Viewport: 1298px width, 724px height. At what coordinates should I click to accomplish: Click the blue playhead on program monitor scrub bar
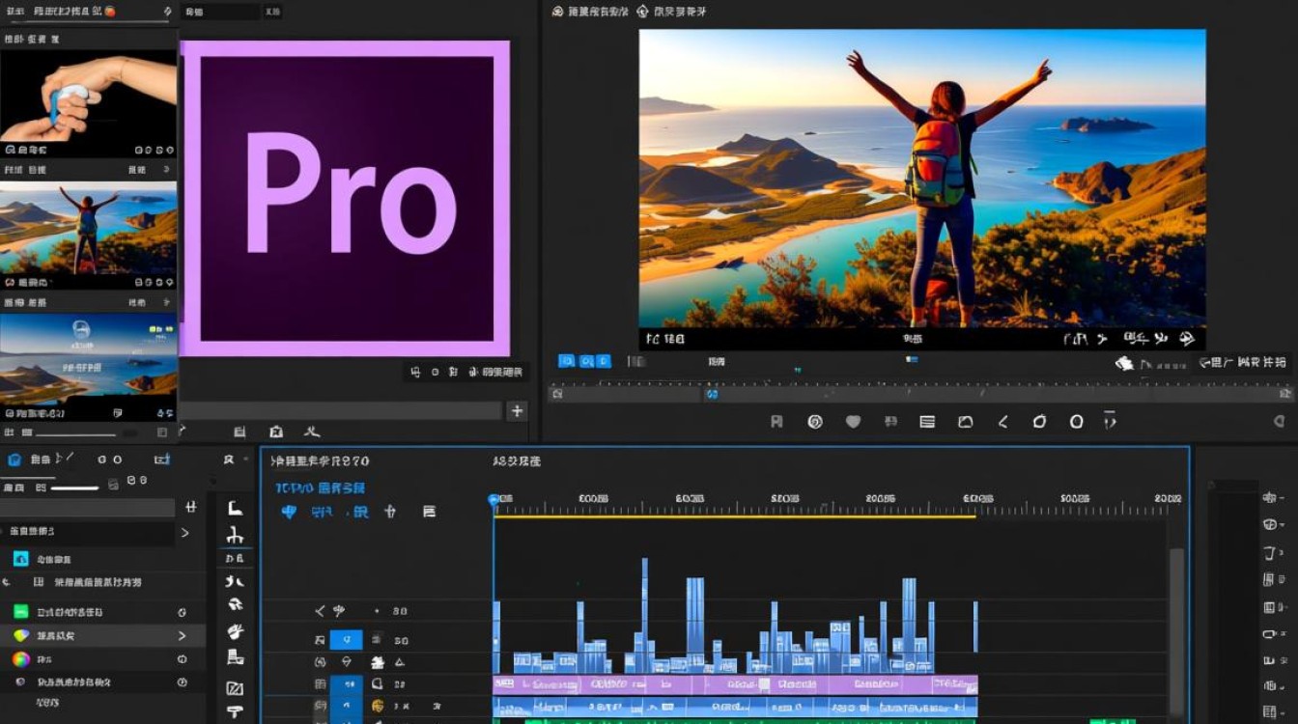[x=712, y=394]
